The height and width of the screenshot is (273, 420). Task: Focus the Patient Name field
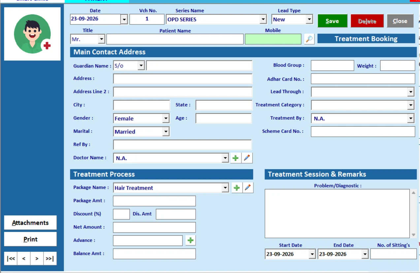(x=175, y=39)
